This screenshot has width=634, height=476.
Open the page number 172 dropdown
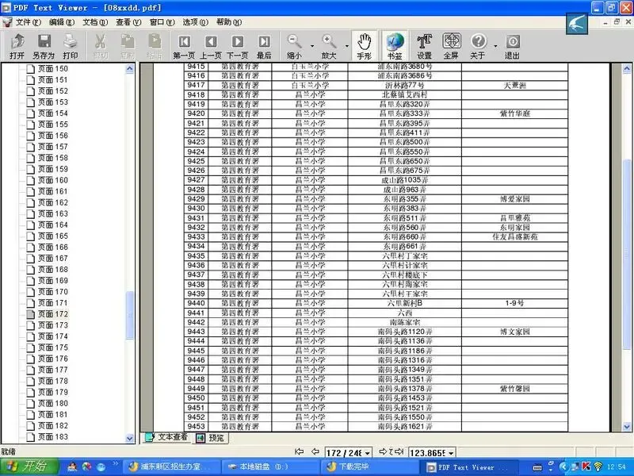click(368, 452)
